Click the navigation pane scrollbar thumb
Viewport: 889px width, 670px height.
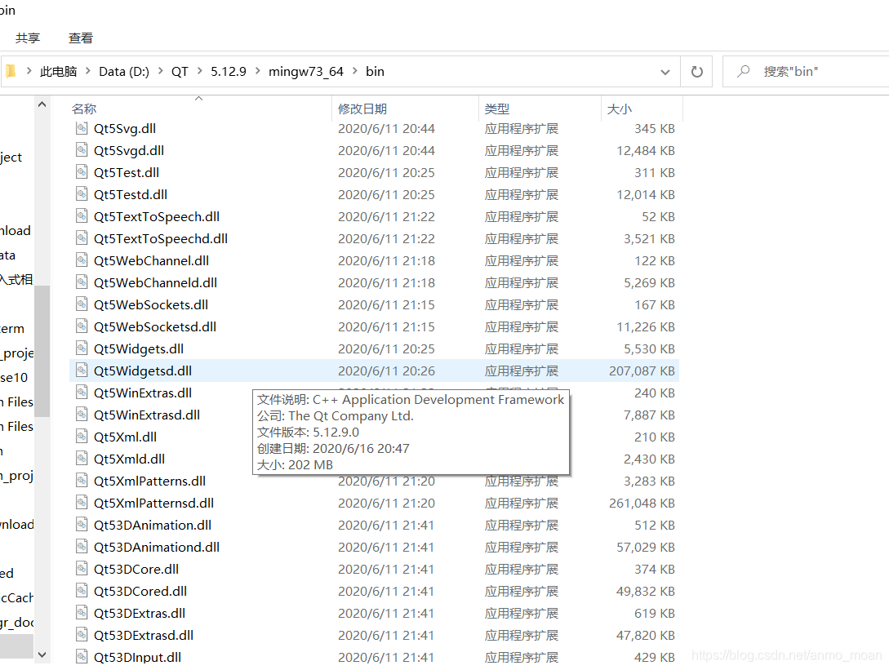click(42, 352)
